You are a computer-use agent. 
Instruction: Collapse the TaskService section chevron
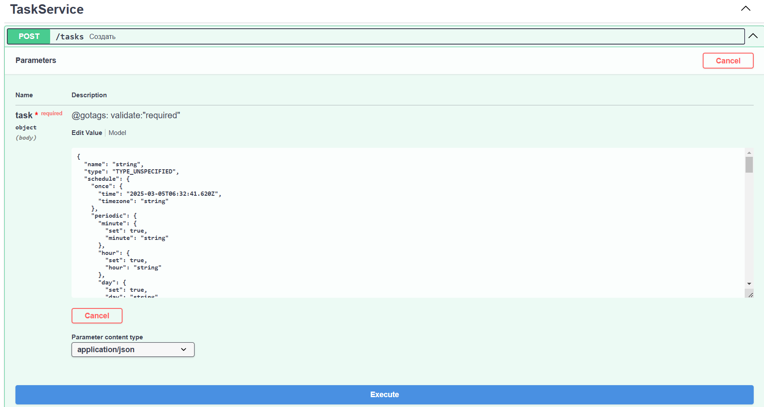click(x=746, y=9)
